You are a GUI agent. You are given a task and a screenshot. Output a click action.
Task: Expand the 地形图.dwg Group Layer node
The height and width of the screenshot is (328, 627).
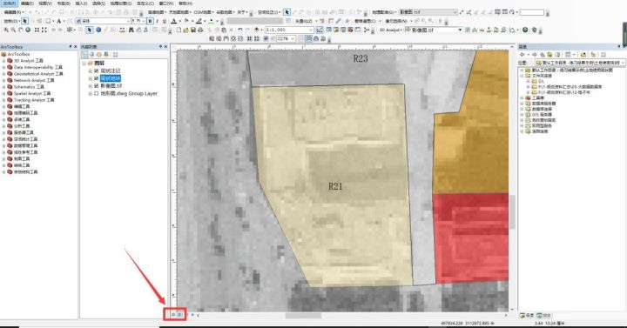click(x=91, y=93)
